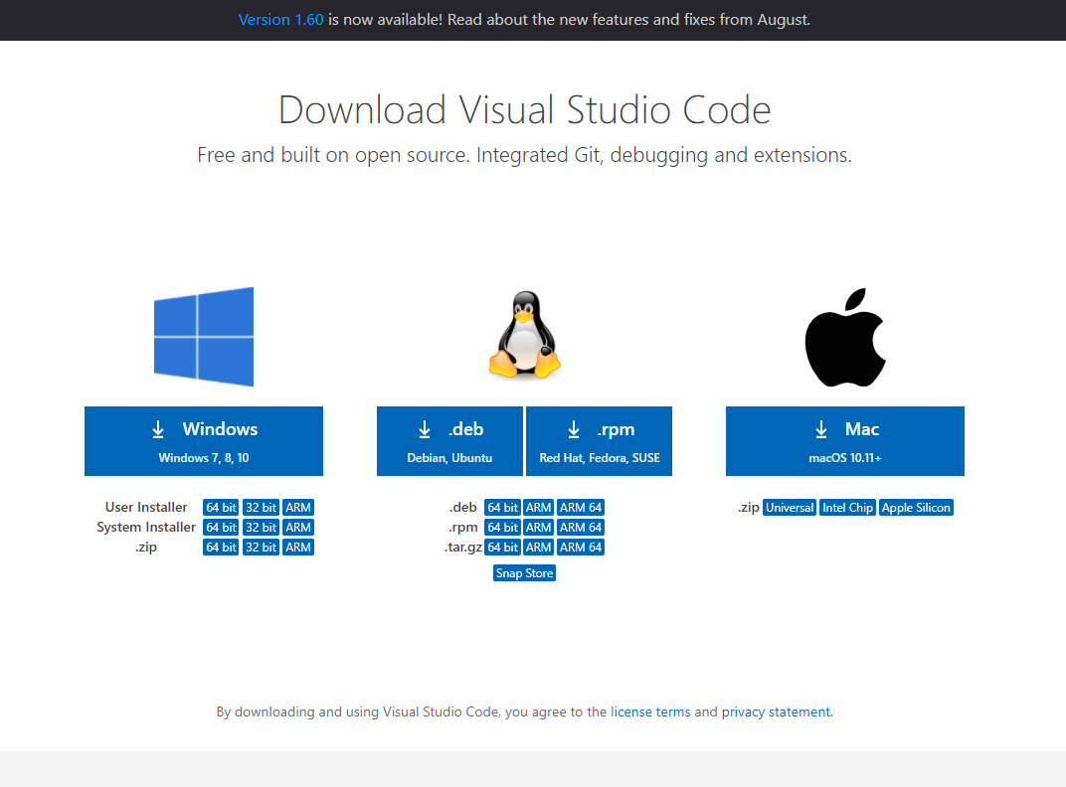This screenshot has width=1066, height=787.
Task: Download Linux .tar.gz ARM archive
Action: (538, 548)
